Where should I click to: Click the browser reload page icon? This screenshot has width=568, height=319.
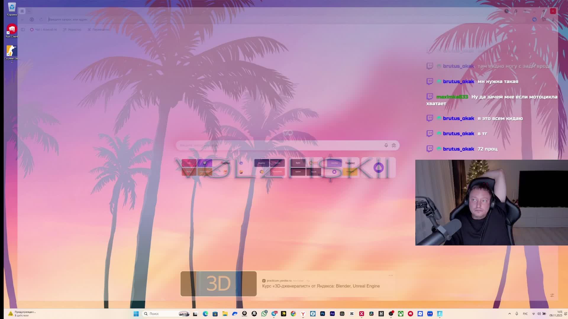(41, 19)
